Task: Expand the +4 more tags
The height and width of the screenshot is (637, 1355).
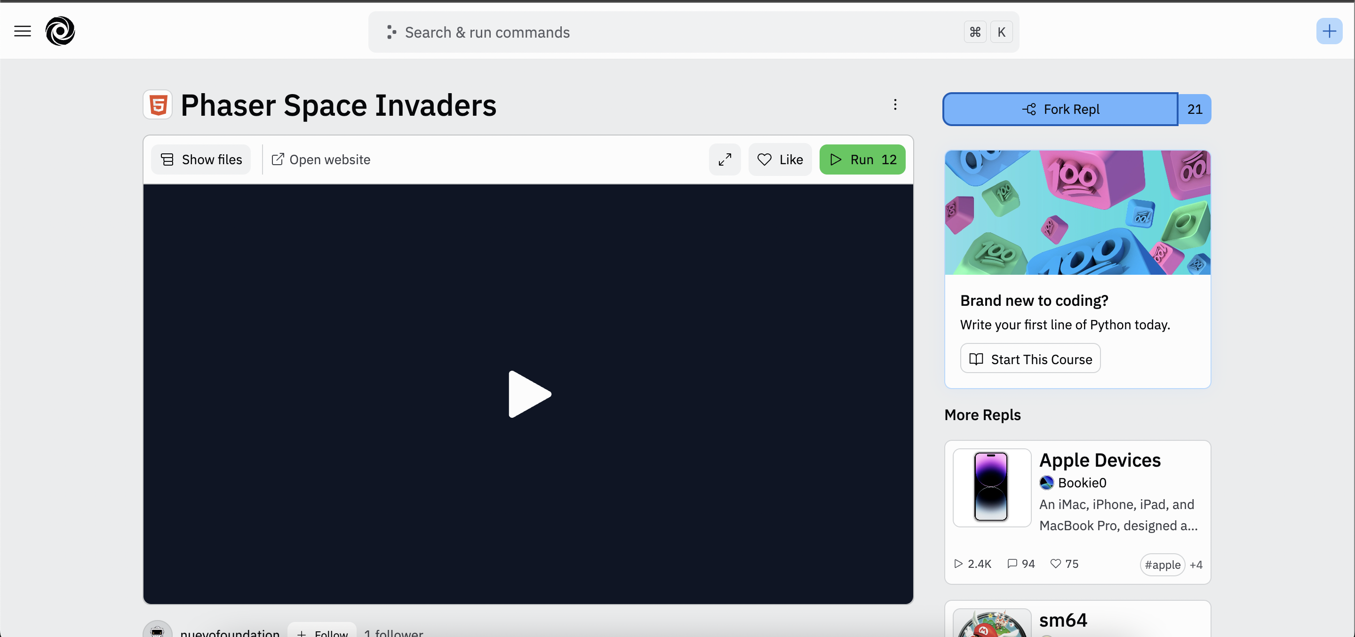Action: click(x=1196, y=565)
